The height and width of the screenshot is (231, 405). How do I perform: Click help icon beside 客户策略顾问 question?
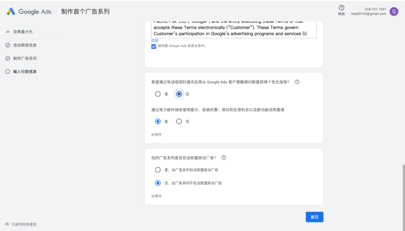297,82
